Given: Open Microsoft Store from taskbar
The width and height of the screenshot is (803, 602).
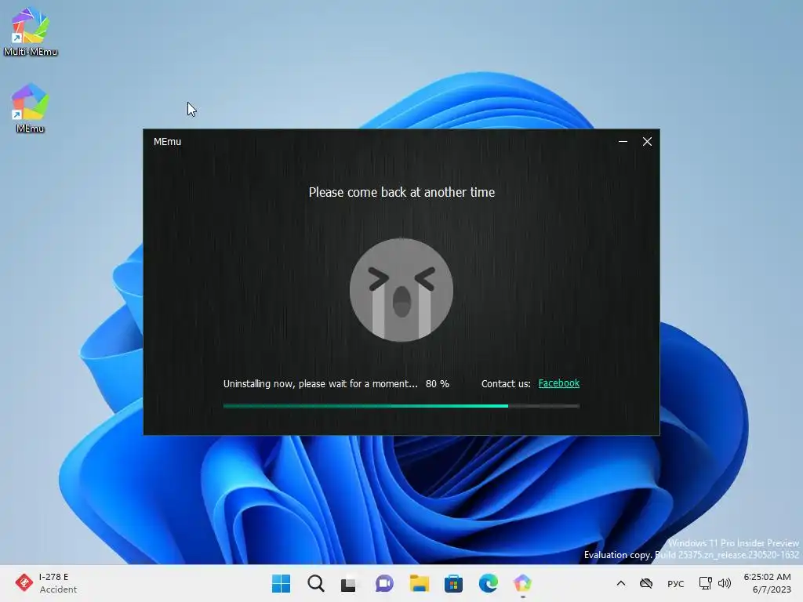Looking at the screenshot, I should [453, 583].
